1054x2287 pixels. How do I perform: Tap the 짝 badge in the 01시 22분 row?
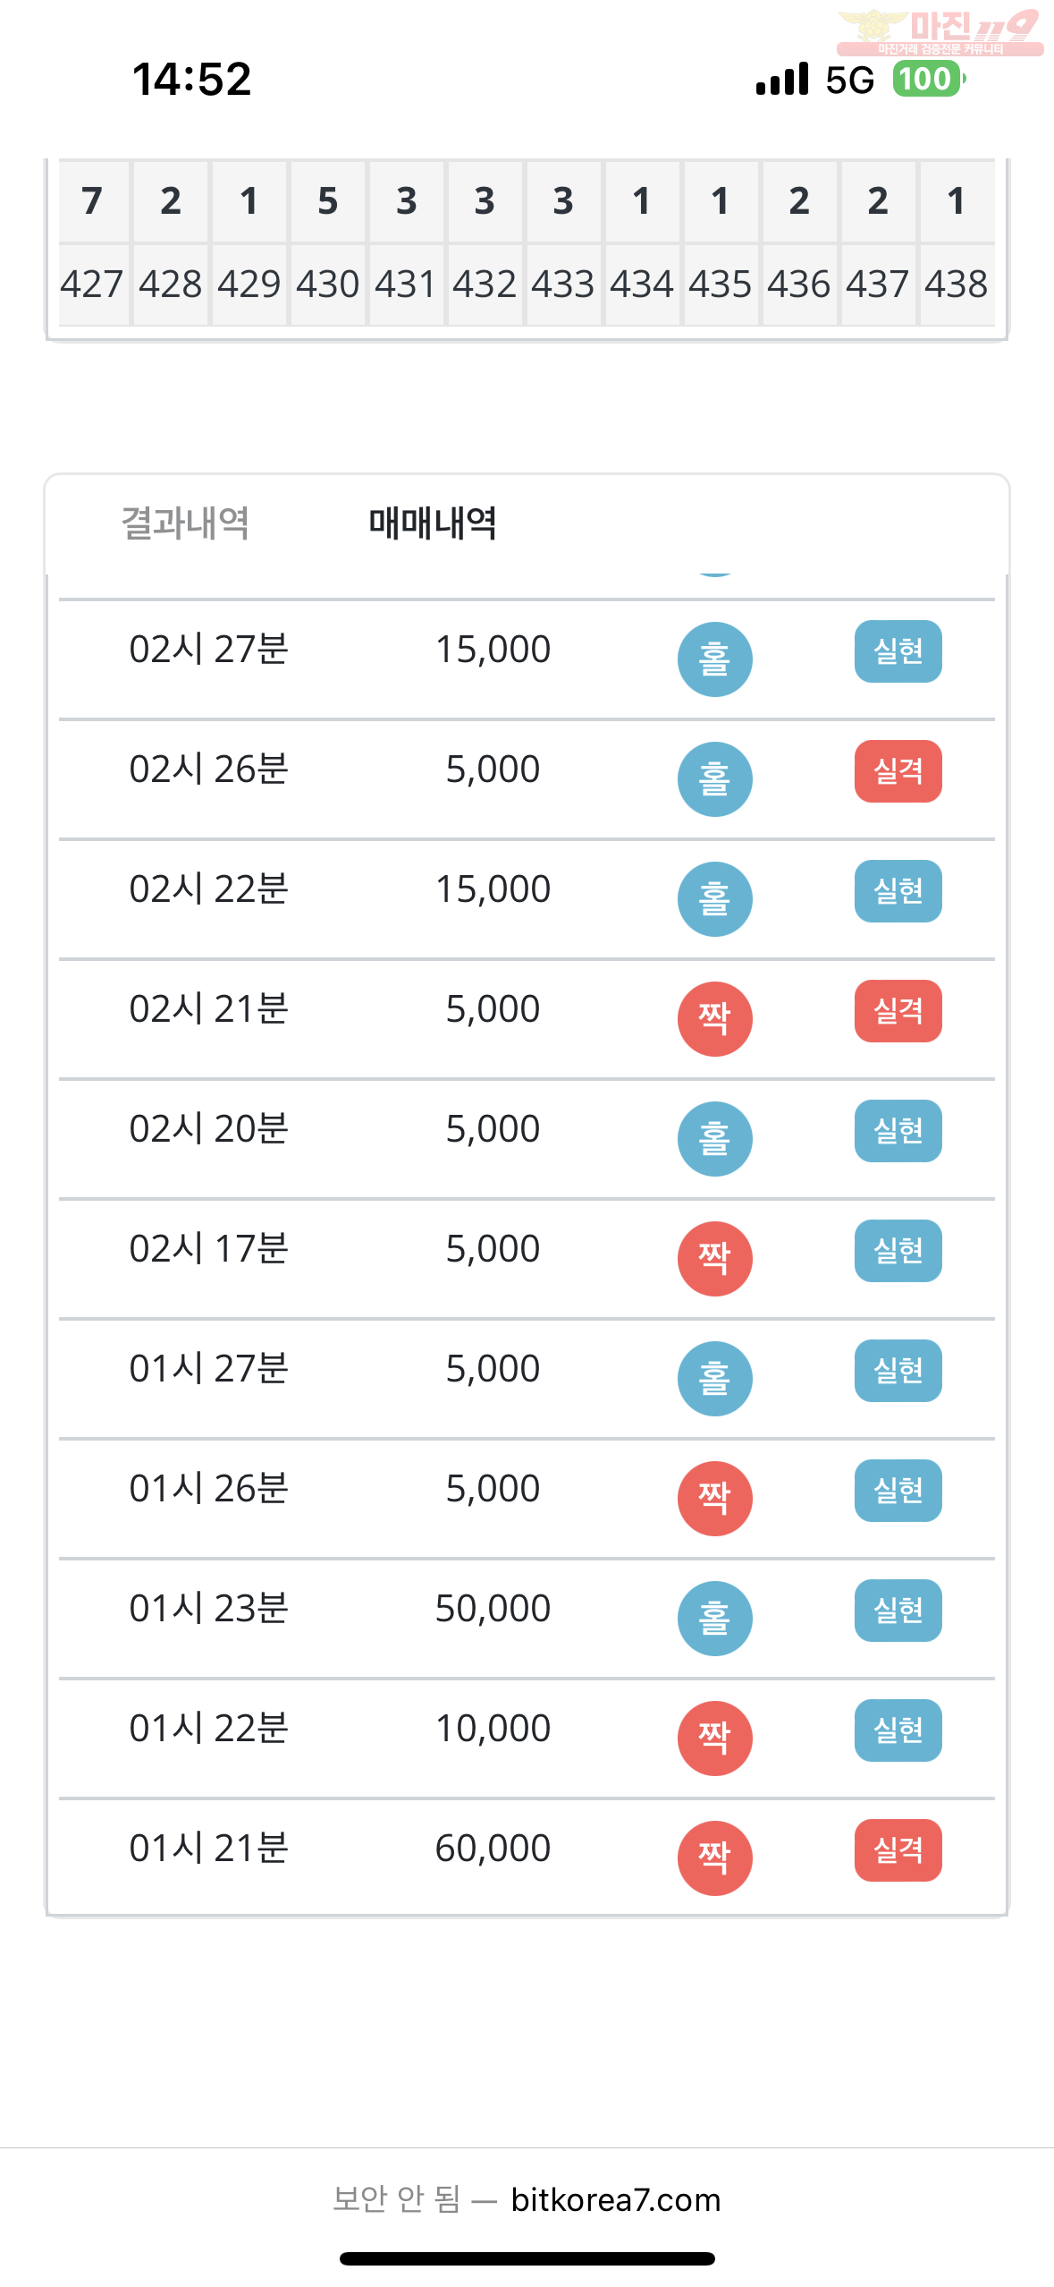(x=714, y=1739)
